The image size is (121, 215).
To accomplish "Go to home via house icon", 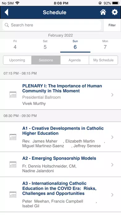I will 103,12.
